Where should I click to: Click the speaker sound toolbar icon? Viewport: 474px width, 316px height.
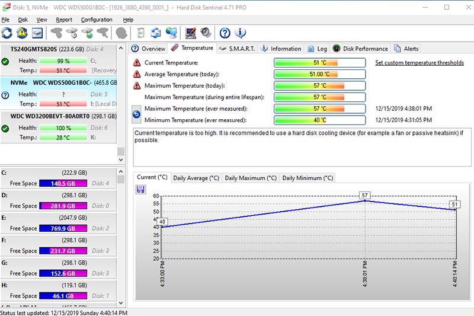point(206,33)
